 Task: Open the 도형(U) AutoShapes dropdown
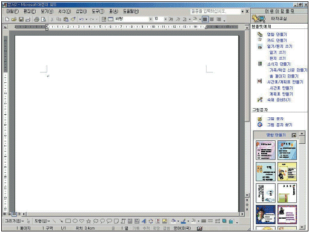(x=42, y=221)
